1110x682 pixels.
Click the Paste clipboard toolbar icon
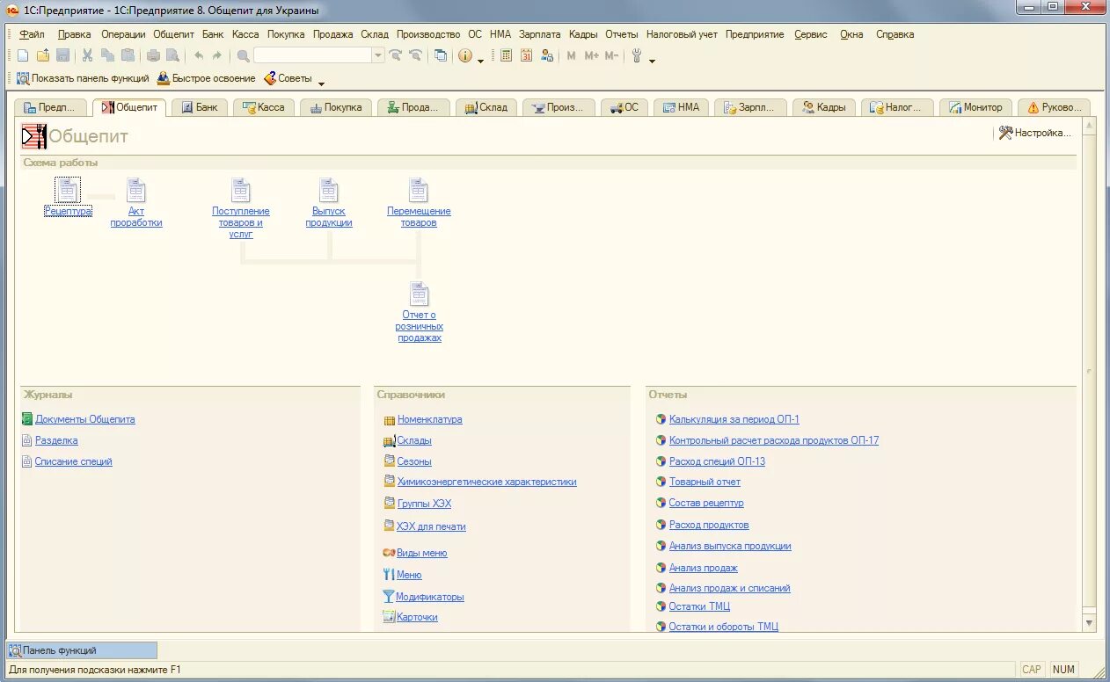[128, 55]
